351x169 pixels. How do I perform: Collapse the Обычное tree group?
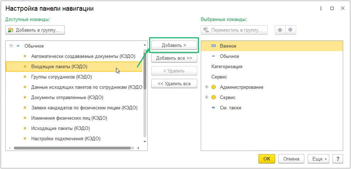coord(11,46)
